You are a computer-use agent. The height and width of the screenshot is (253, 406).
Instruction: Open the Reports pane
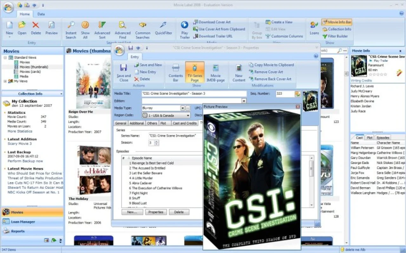32,231
